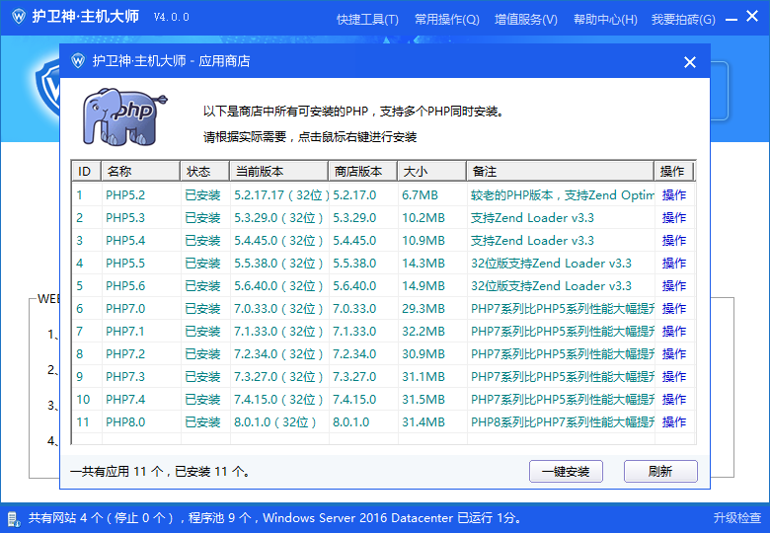Open the 增值服务(V) menu

[x=526, y=19]
